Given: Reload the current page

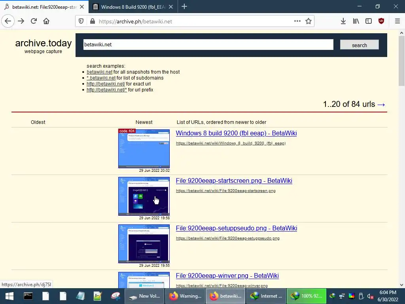Looking at the screenshot, I should (x=34, y=21).
